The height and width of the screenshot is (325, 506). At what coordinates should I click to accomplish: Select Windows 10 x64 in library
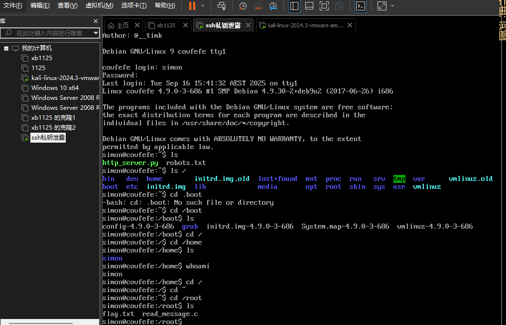55,88
